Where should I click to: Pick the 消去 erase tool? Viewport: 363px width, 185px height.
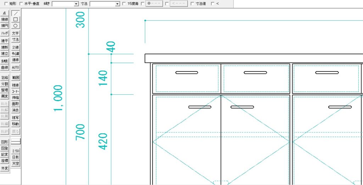[x=15, y=110]
